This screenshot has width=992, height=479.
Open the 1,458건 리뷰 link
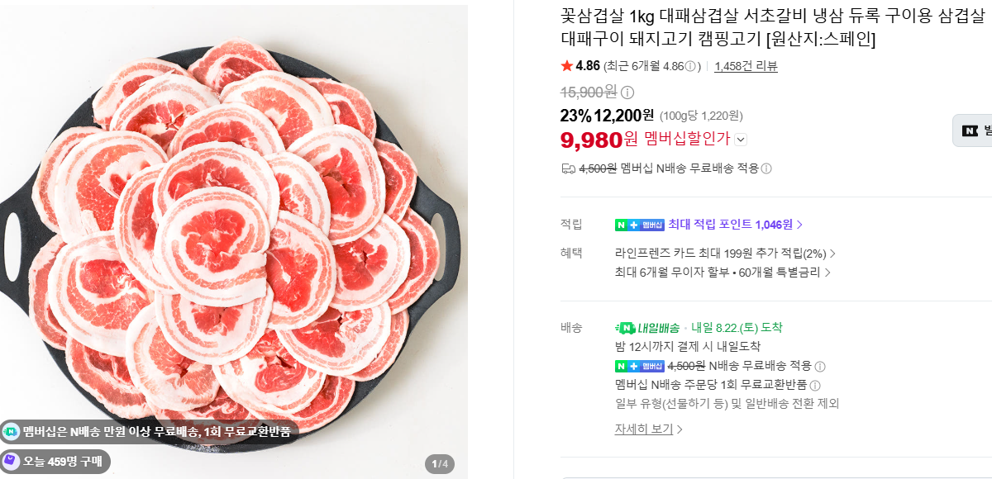click(746, 67)
